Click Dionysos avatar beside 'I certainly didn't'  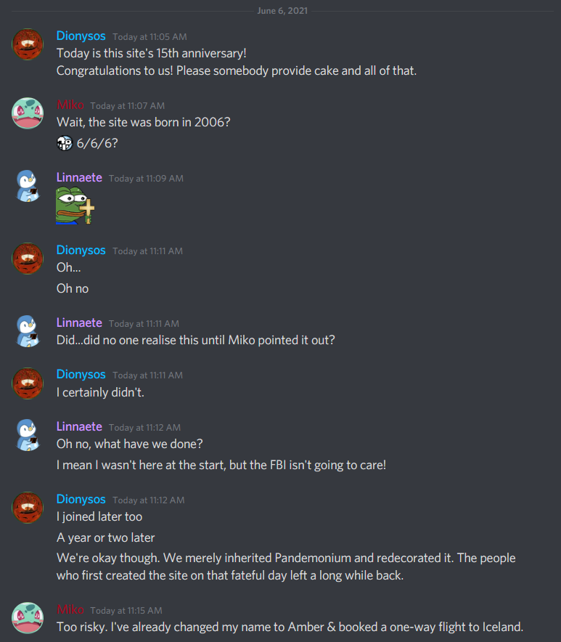[28, 383]
